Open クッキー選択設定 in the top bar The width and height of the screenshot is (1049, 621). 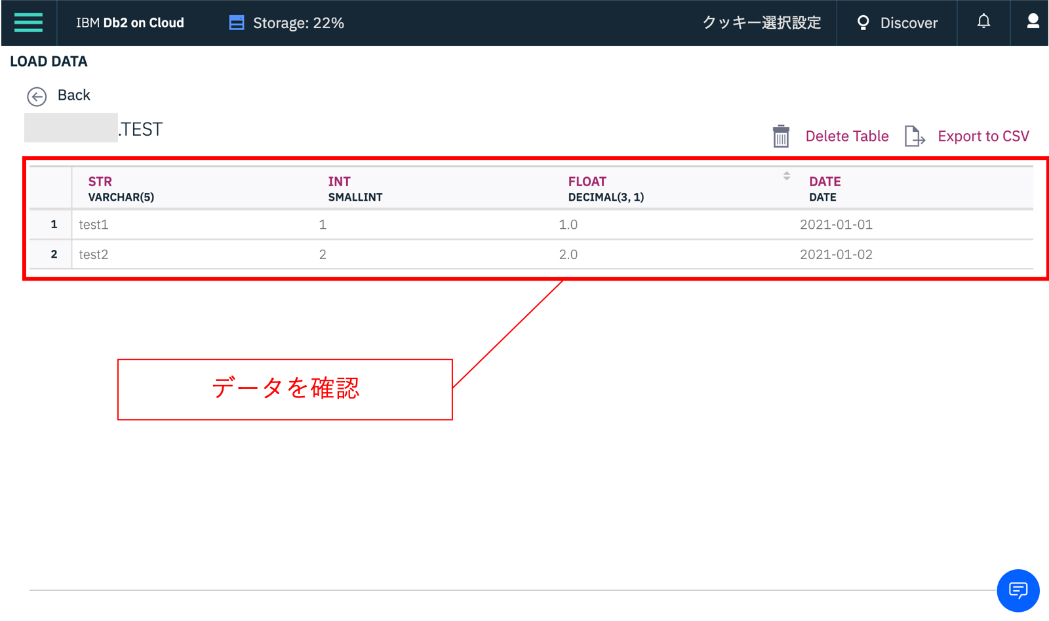(761, 22)
